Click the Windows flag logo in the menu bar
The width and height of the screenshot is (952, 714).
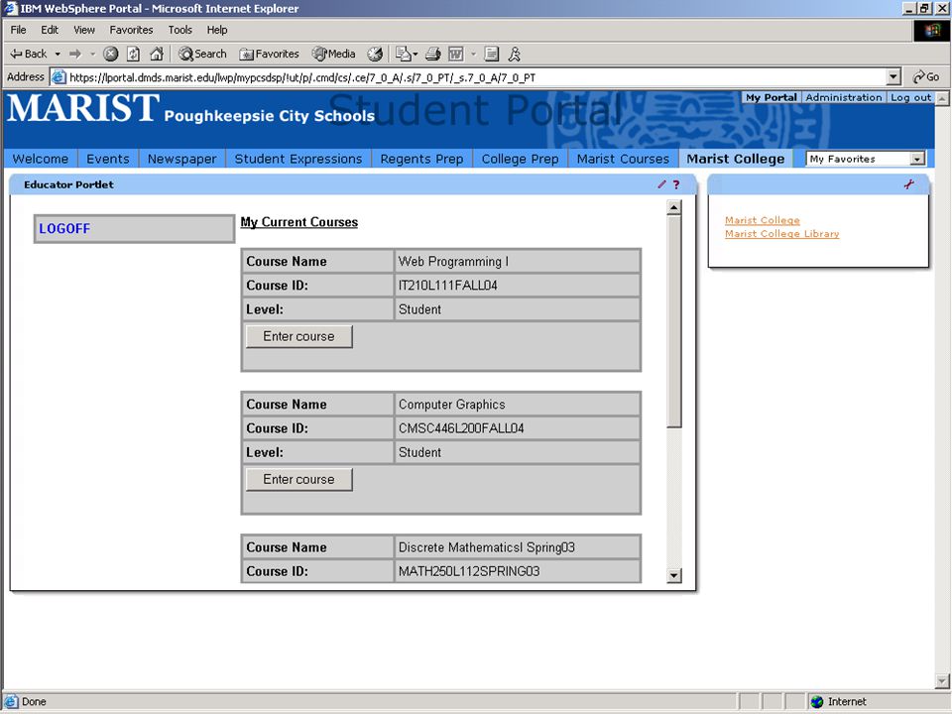[x=931, y=31]
